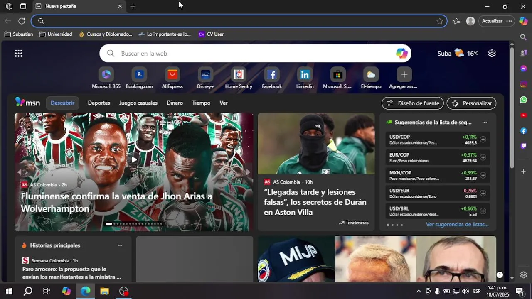This screenshot has width=532, height=299.
Task: Open the browser profile avatar
Action: click(x=470, y=21)
